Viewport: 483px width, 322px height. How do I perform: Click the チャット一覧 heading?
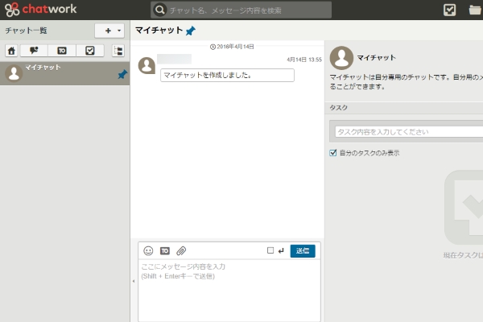pyautogui.click(x=26, y=31)
